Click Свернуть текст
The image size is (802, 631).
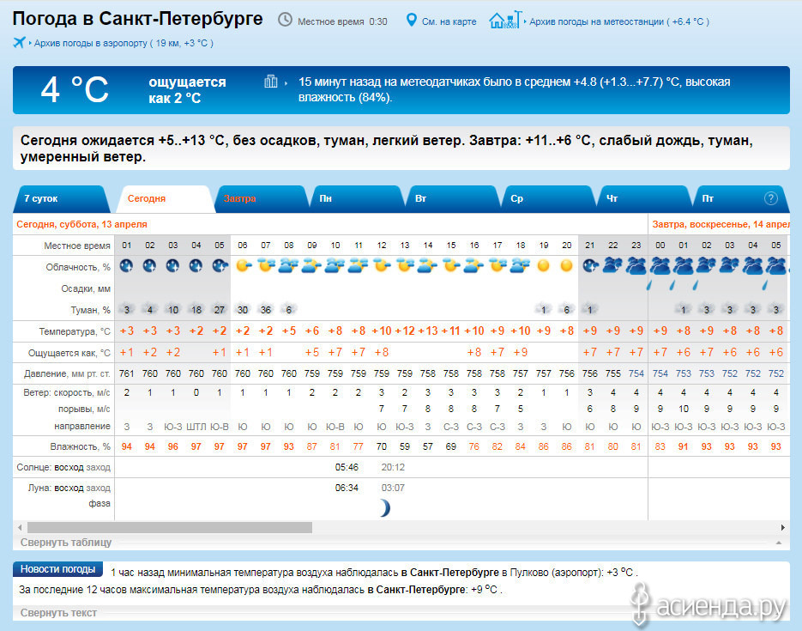58,613
